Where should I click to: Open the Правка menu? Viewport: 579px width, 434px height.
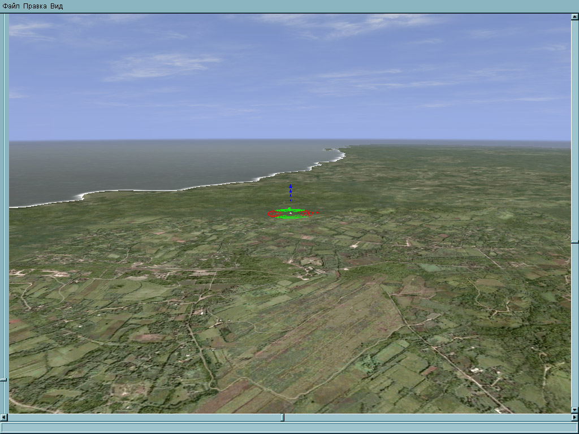tap(35, 6)
